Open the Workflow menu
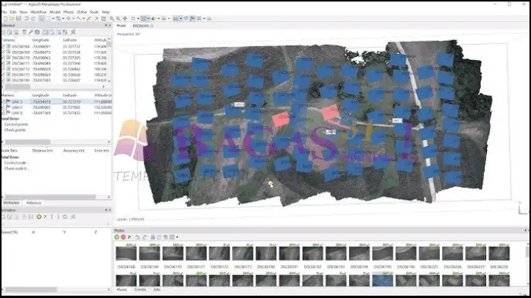The image size is (531, 298). click(x=38, y=12)
